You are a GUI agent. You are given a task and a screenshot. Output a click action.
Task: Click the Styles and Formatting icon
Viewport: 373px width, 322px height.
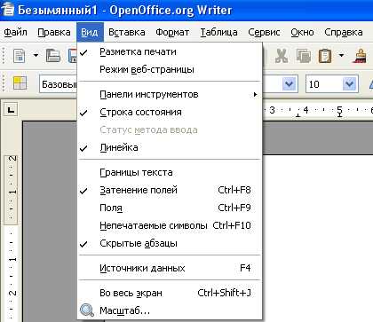click(20, 83)
